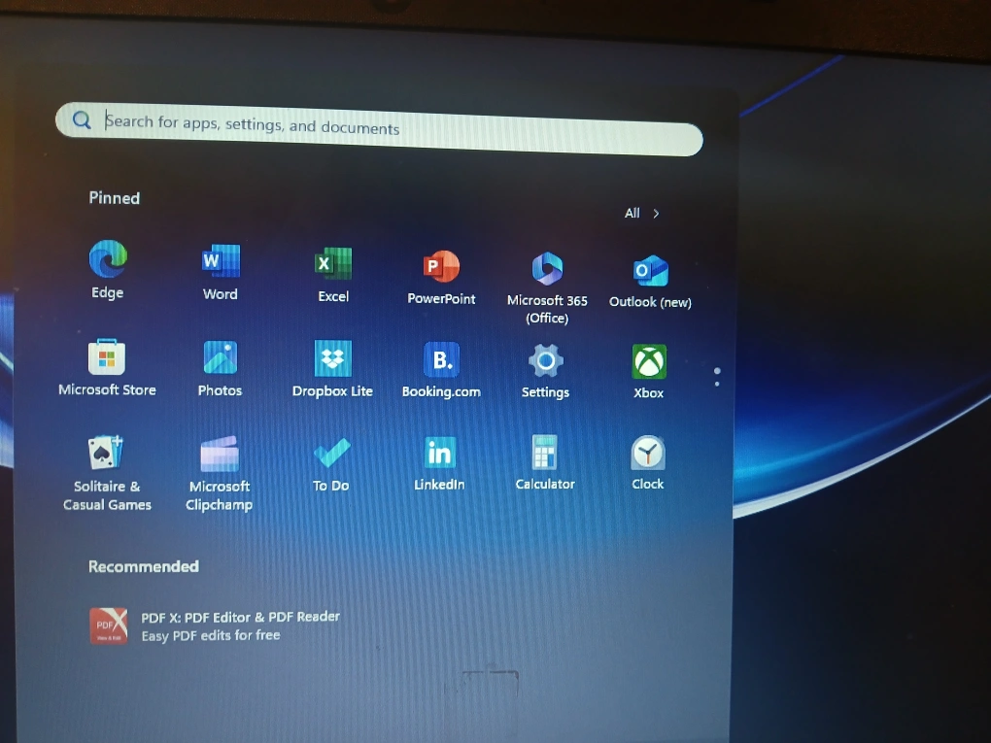Open Solitaire & Casual Games

pos(107,451)
